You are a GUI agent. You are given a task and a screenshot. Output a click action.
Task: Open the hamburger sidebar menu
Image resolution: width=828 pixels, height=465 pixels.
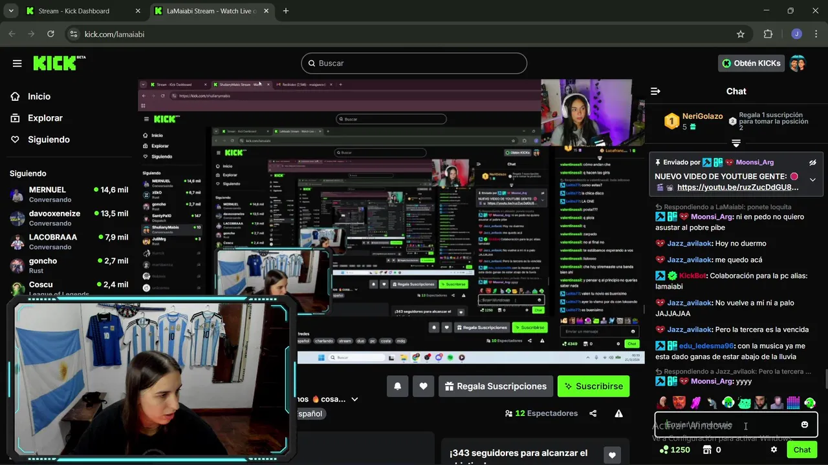tap(17, 63)
